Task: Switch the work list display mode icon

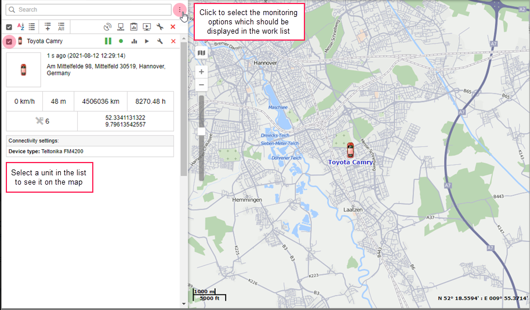Action: pyautogui.click(x=32, y=27)
